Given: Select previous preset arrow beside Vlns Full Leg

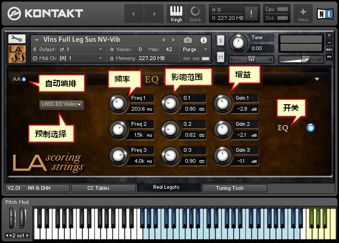Looking at the screenshot, I should tap(163, 40).
